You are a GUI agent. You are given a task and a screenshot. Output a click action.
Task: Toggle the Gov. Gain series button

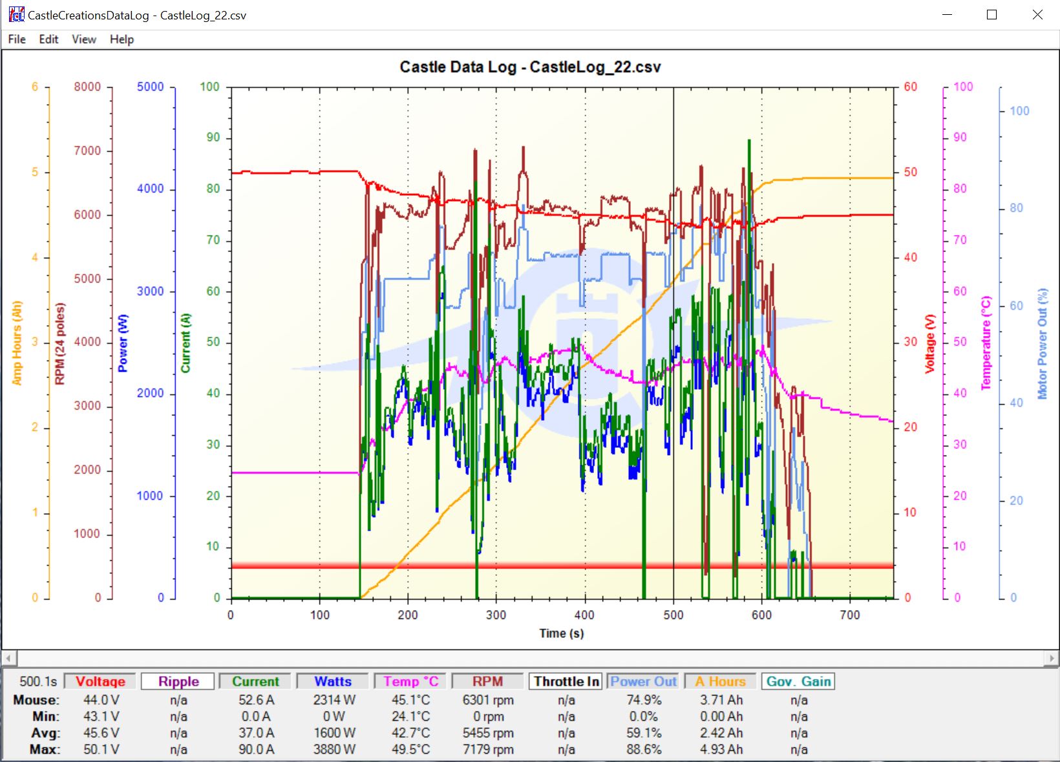[798, 681]
